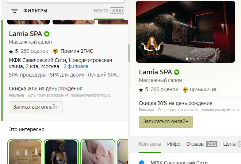Open the Buddha statue story thumbnail
Viewport: 241px width, 164px height.
(61, 152)
